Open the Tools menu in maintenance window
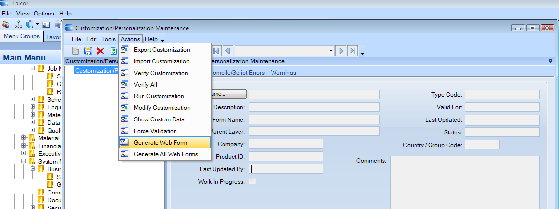Viewport: 559px width, 209px height. coord(109,39)
